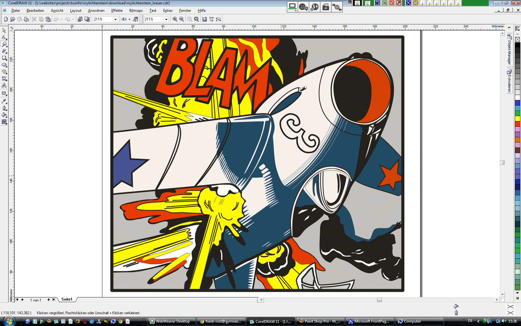Open zoom toolbar 211% level dropdown
Viewport: 521px width, 326px height.
166,19
